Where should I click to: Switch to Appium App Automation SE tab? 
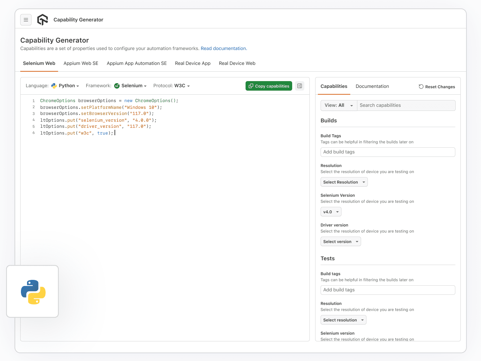[137, 64]
